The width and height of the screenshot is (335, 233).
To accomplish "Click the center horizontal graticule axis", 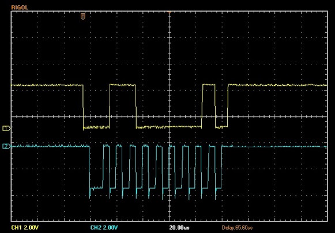I will tap(169, 117).
